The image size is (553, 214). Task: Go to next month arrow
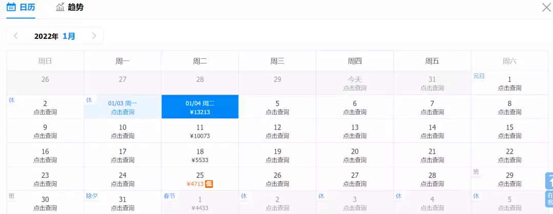94,36
